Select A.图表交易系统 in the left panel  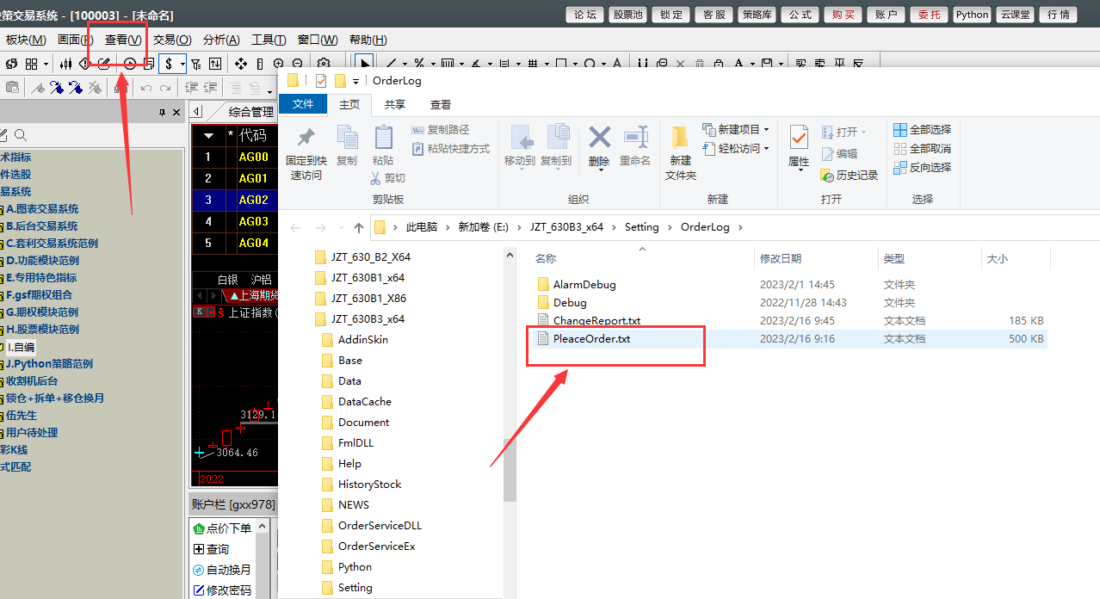pos(41,208)
